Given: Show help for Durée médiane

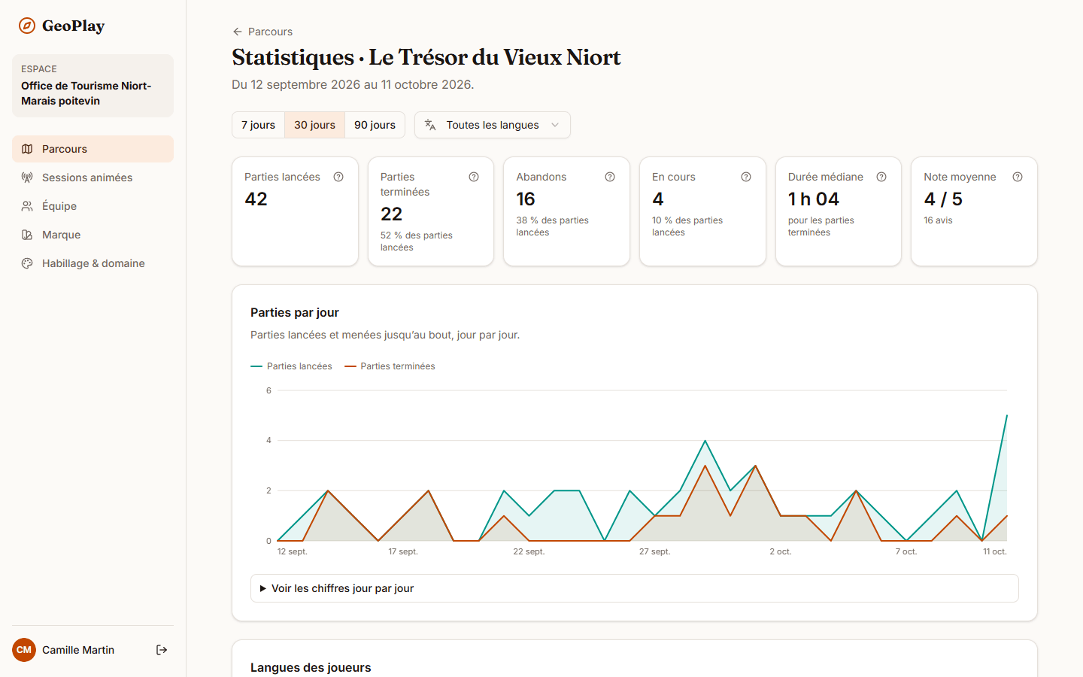Looking at the screenshot, I should coord(881,177).
